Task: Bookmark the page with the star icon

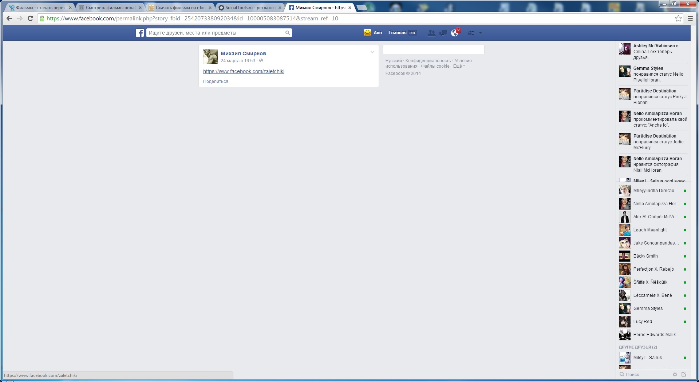Action: point(679,19)
